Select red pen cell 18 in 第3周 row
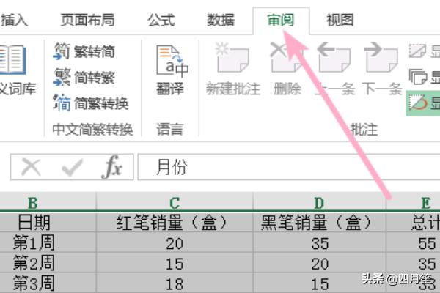Viewport: 440px width, 293px height. tap(175, 283)
